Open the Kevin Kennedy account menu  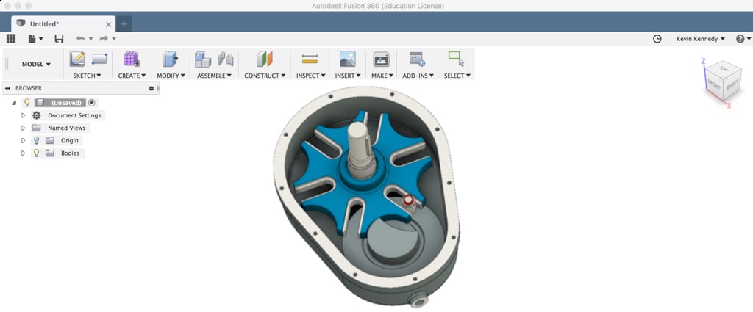[x=701, y=39]
